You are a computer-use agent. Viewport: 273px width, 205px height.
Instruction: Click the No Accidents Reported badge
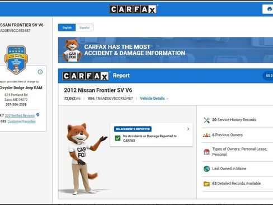(133, 129)
